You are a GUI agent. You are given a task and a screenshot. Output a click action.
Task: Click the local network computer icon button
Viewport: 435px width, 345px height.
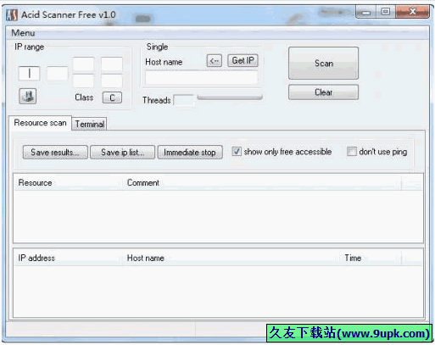[27, 97]
